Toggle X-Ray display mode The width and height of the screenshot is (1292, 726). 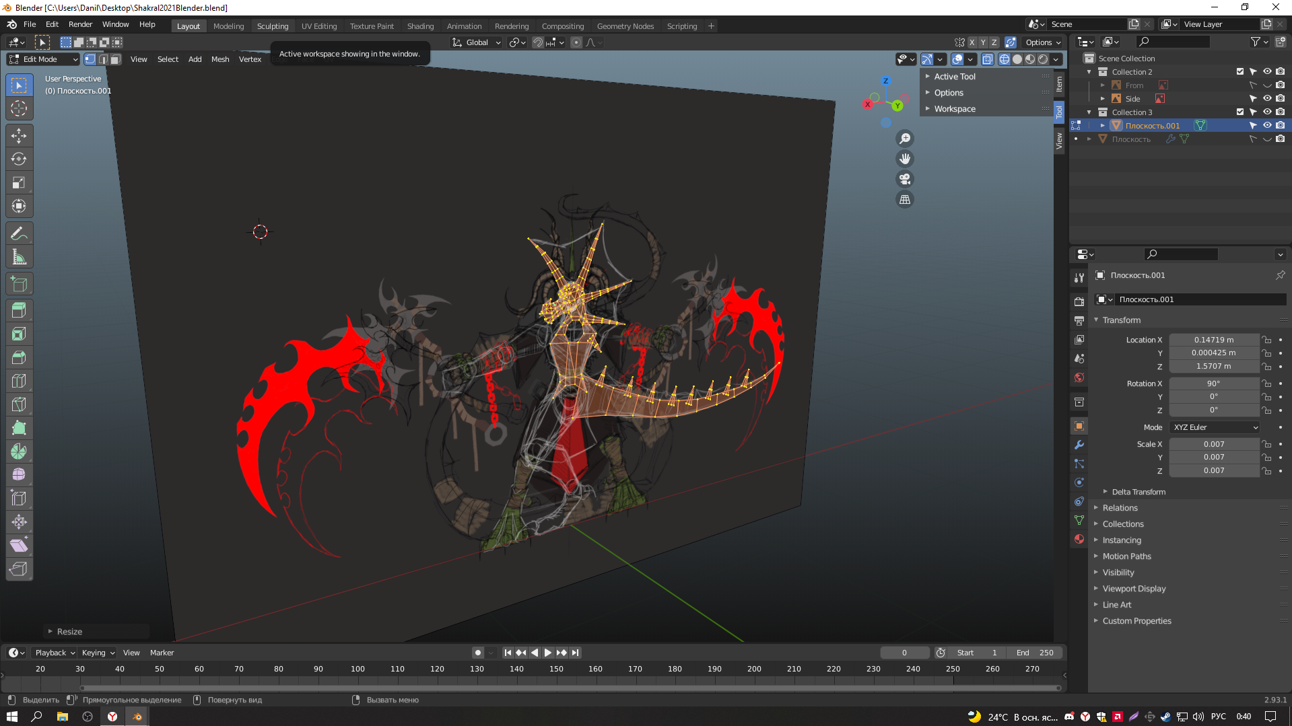pos(987,59)
